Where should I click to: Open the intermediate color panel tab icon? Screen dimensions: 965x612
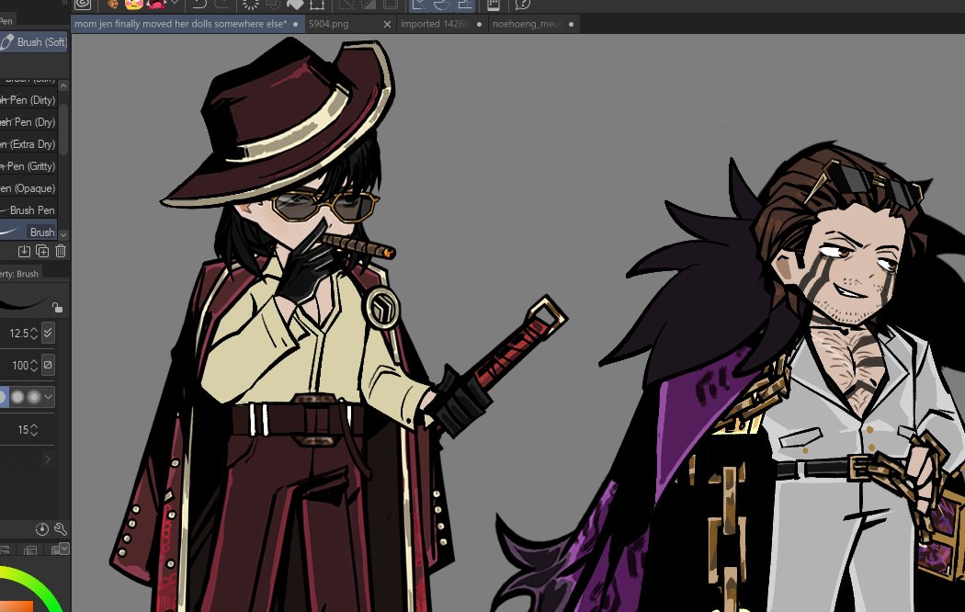tap(29, 550)
